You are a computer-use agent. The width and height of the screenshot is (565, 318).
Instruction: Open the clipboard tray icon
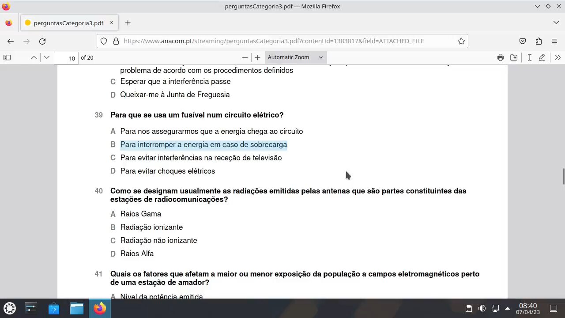(469, 308)
